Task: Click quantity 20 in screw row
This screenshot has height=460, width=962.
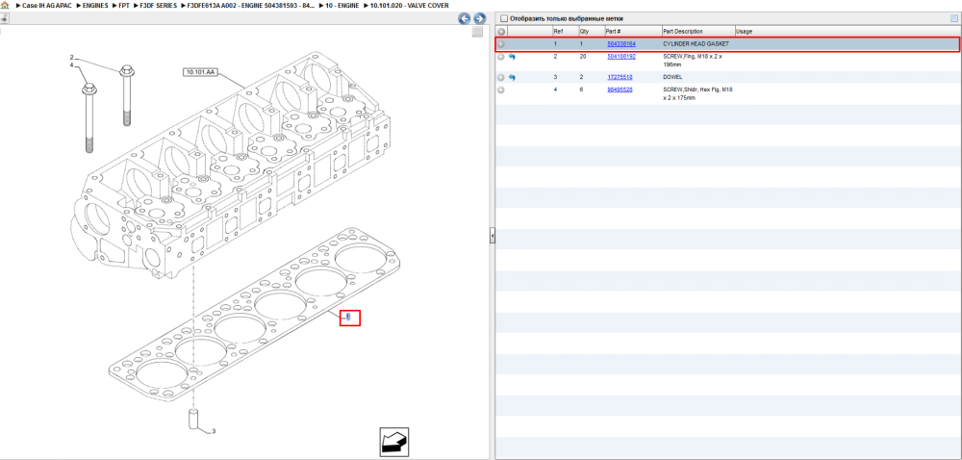Action: pos(583,57)
